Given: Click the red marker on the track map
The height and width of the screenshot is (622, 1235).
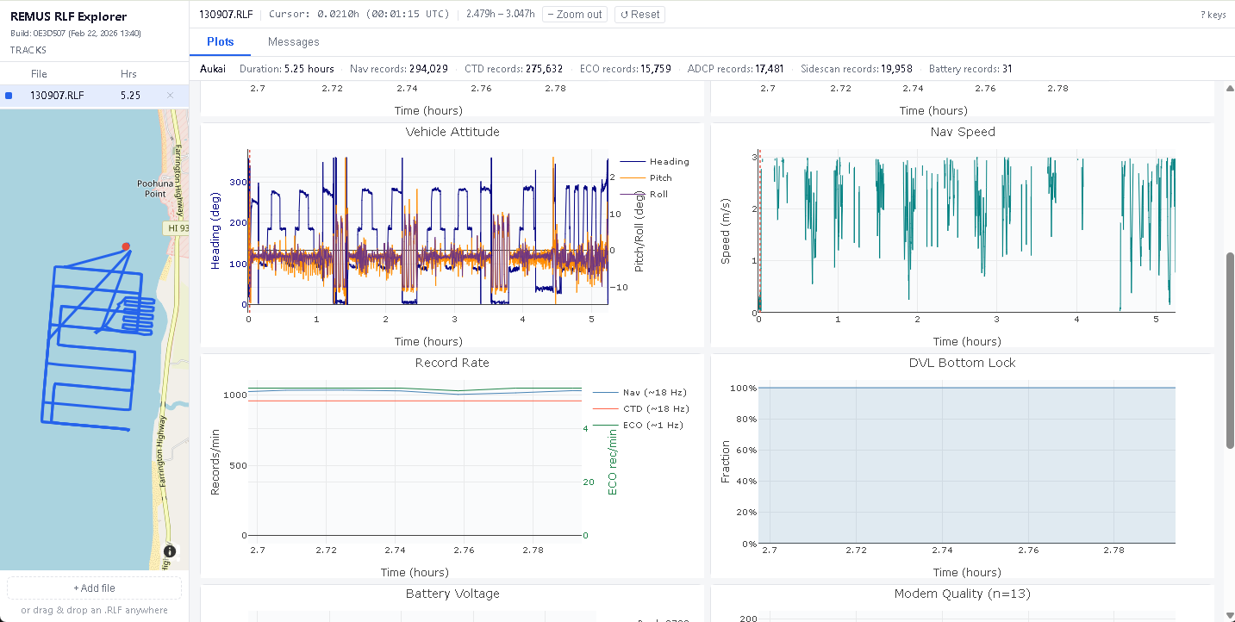Looking at the screenshot, I should [x=126, y=246].
